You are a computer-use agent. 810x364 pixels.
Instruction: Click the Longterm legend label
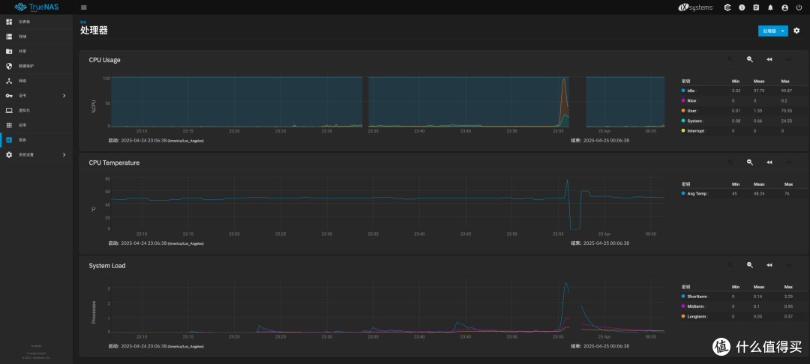tap(697, 317)
